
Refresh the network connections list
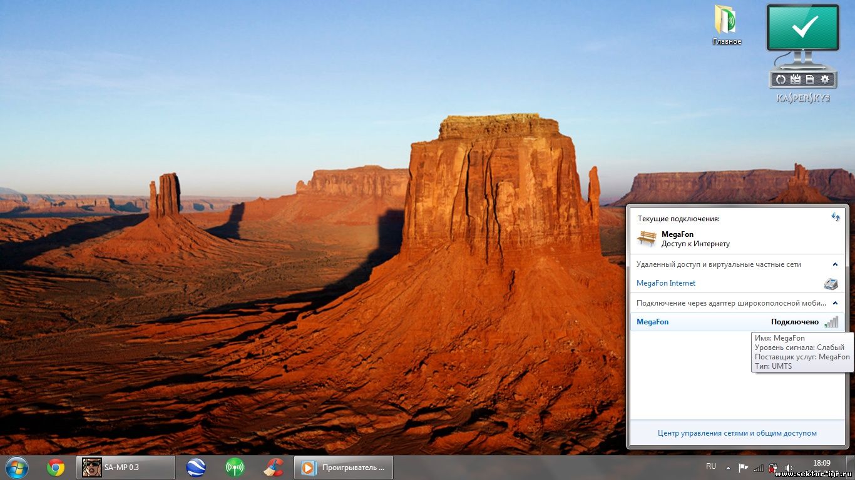click(835, 217)
